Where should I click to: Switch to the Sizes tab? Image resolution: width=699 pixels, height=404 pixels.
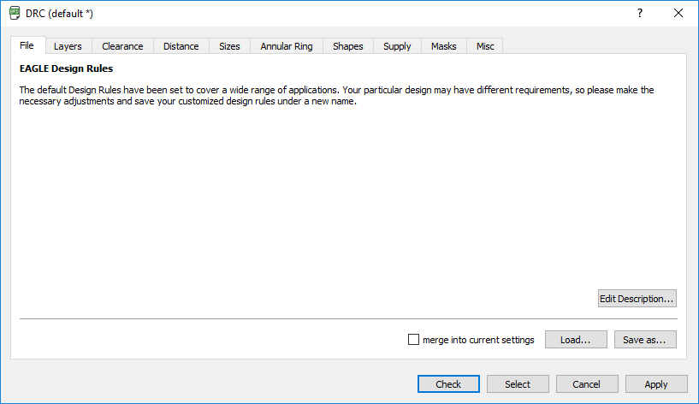[229, 46]
